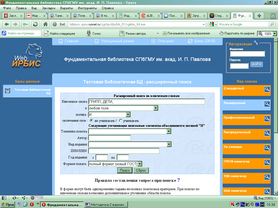Expand the 'любом поле' field dropdown
Viewport: 278px width, 208px height.
click(x=156, y=108)
